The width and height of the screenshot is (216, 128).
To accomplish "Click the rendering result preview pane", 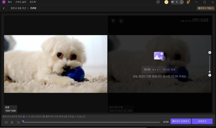I will coord(160,64).
